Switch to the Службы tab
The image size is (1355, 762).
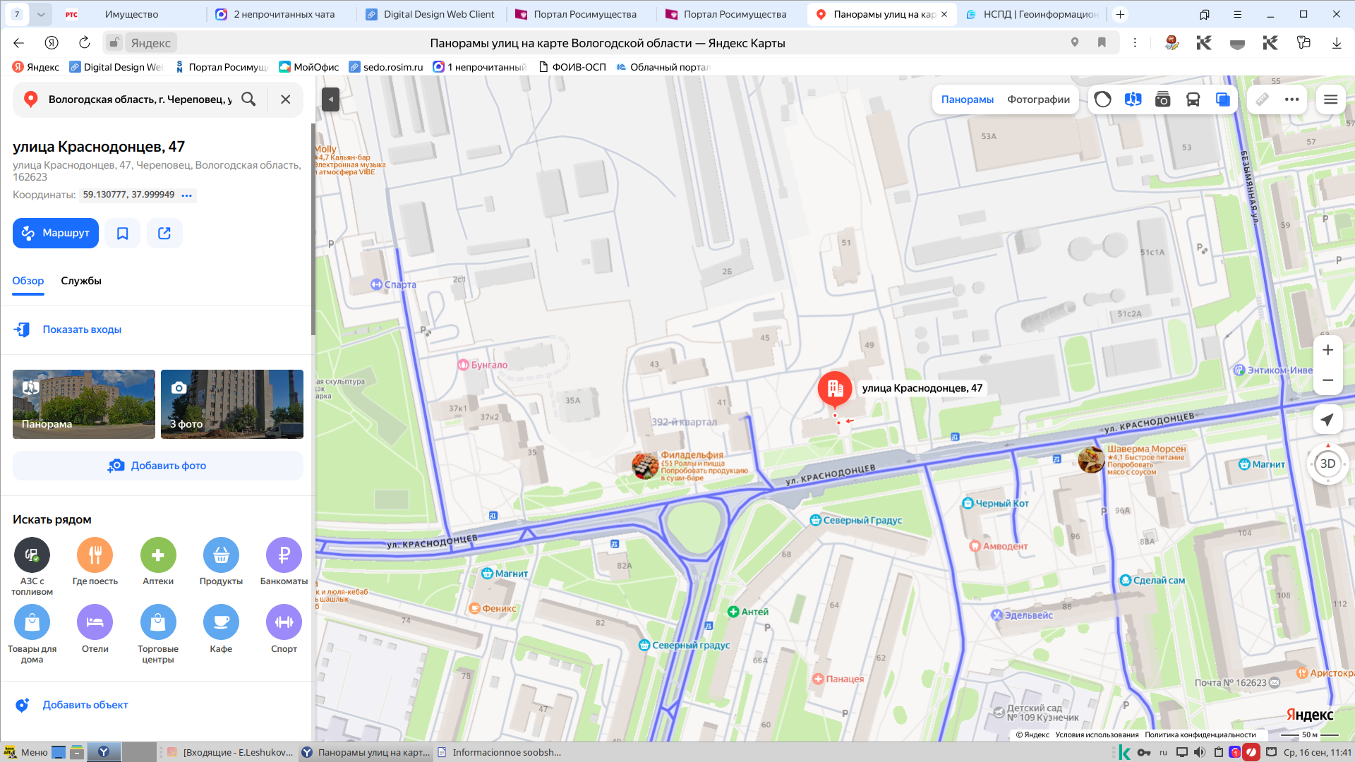pyautogui.click(x=81, y=281)
